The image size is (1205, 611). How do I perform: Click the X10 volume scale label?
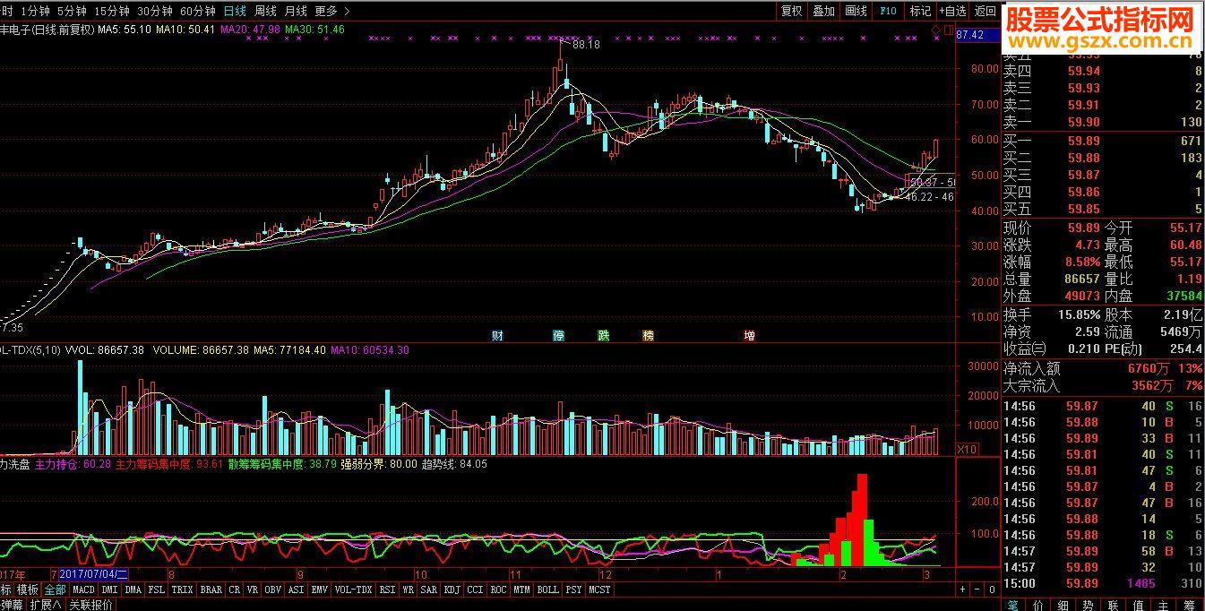coord(968,448)
